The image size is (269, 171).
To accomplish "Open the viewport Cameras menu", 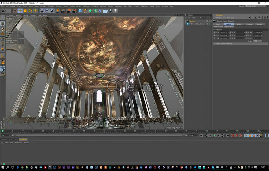I will tap(18, 16).
